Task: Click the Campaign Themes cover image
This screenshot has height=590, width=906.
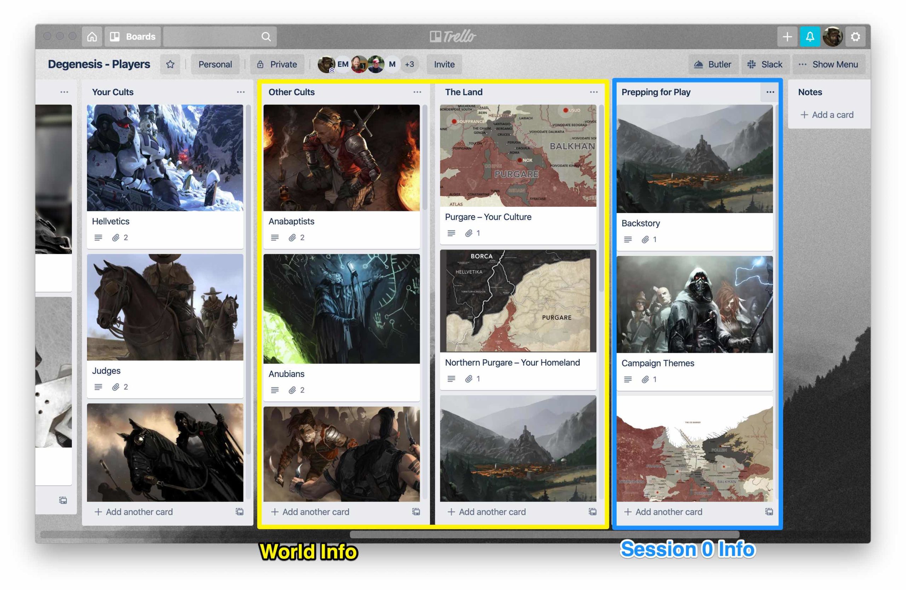Action: pyautogui.click(x=695, y=304)
